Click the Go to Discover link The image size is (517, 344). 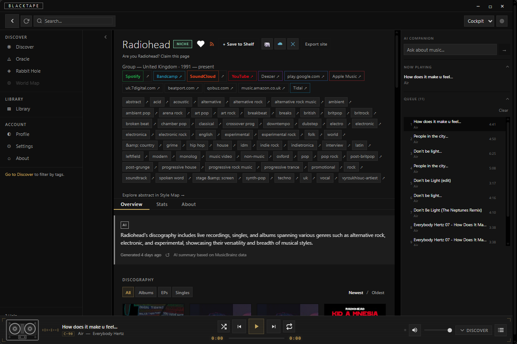point(19,175)
